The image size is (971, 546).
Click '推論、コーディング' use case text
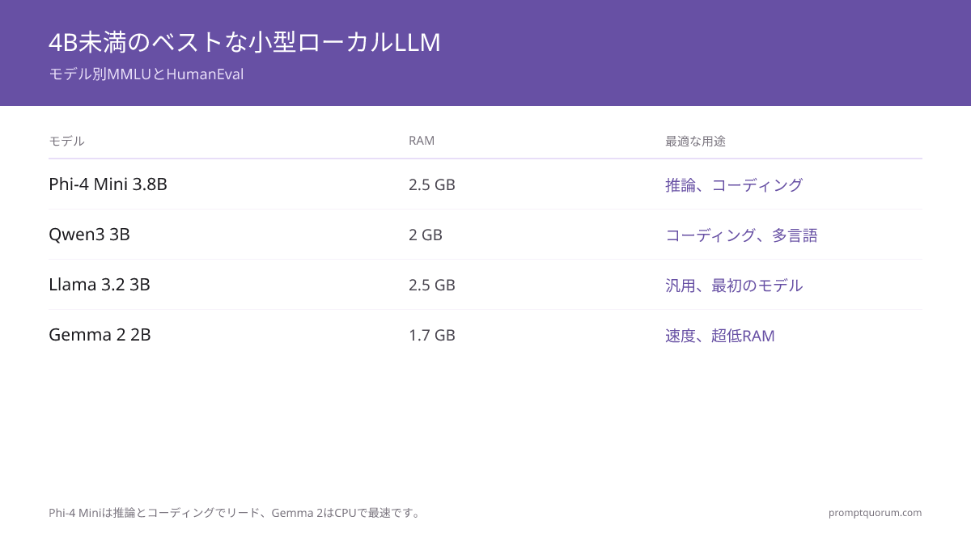point(734,185)
